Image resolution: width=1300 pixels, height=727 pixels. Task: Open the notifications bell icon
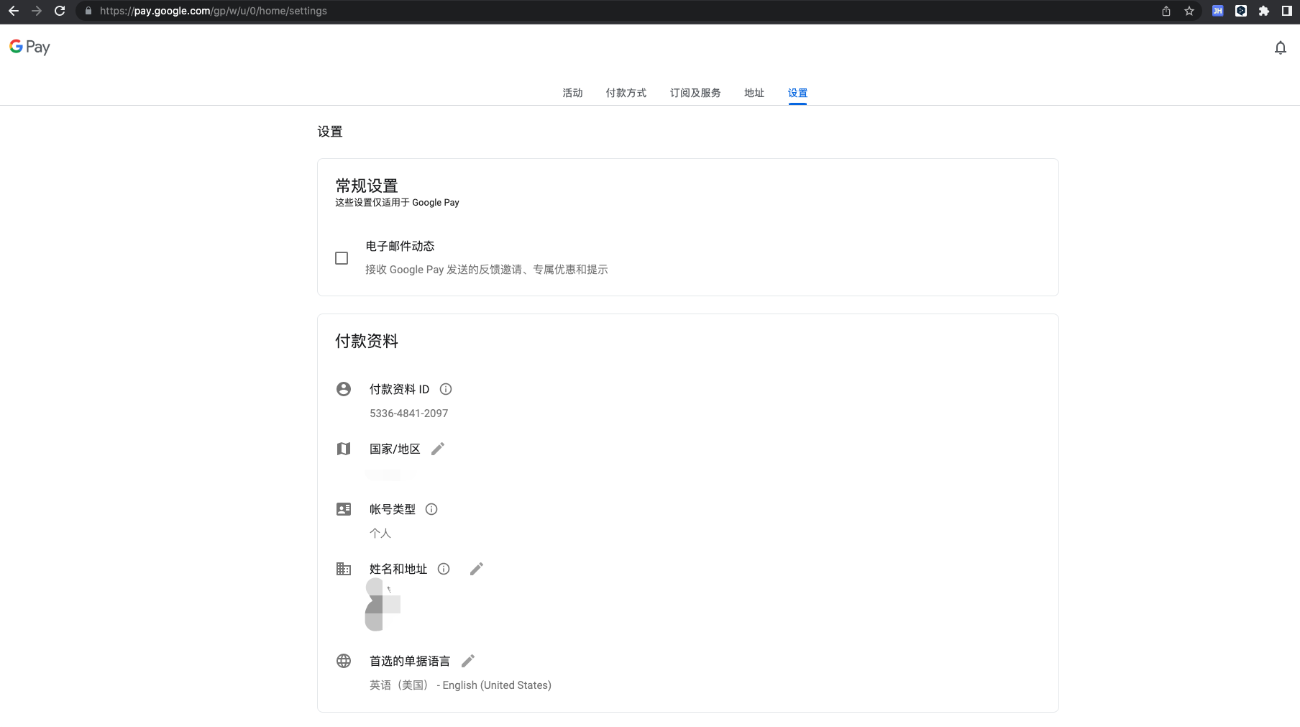(x=1280, y=47)
